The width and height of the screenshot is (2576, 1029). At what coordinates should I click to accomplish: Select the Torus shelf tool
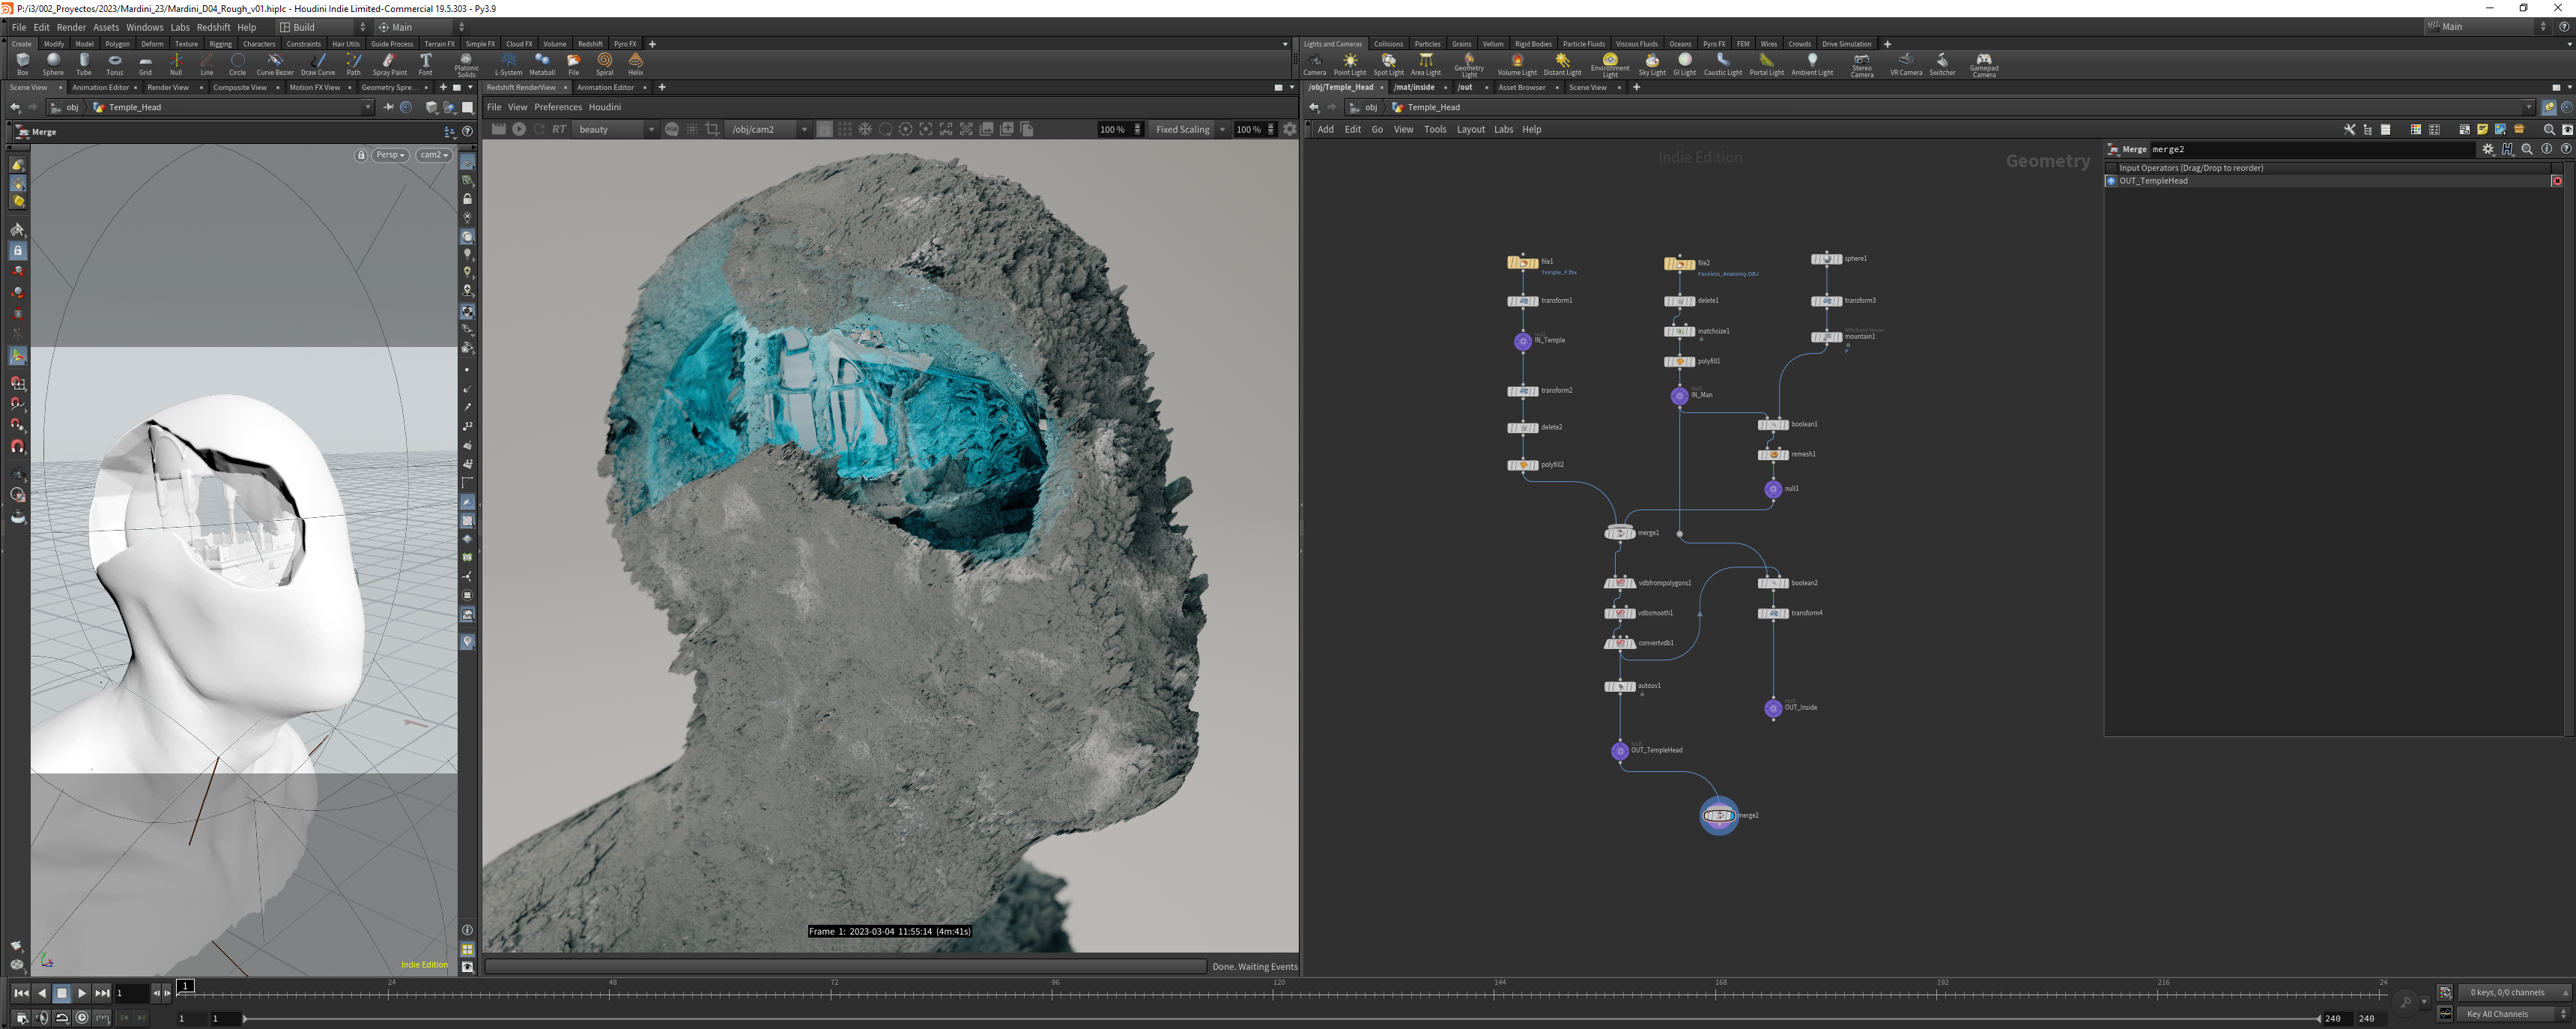pyautogui.click(x=115, y=64)
